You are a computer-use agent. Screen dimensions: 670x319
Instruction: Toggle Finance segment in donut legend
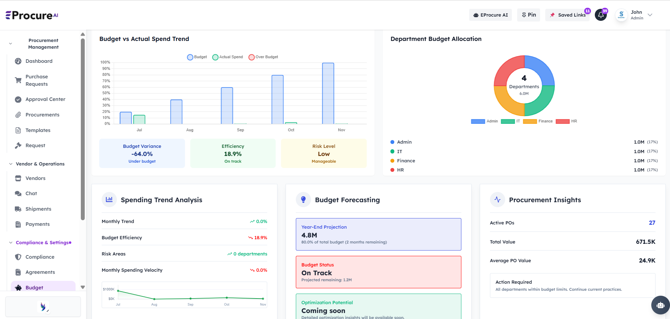click(x=538, y=121)
